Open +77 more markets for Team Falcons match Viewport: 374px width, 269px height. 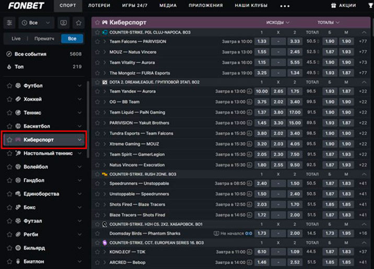pyautogui.click(x=363, y=42)
